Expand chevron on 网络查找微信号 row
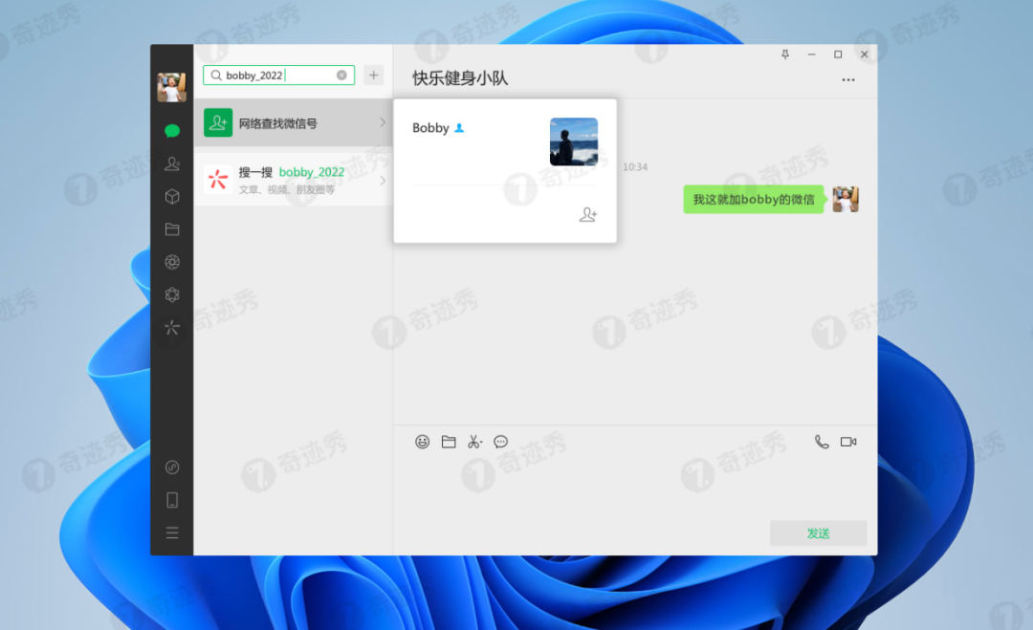 [382, 122]
